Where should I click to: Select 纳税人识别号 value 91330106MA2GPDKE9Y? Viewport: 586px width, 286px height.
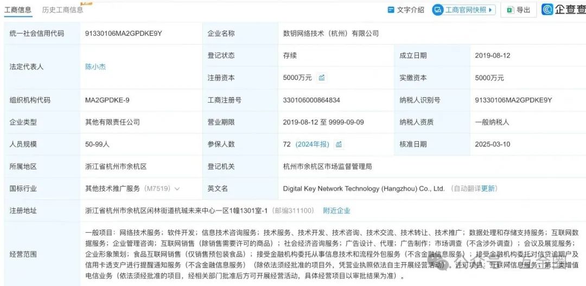coord(513,100)
